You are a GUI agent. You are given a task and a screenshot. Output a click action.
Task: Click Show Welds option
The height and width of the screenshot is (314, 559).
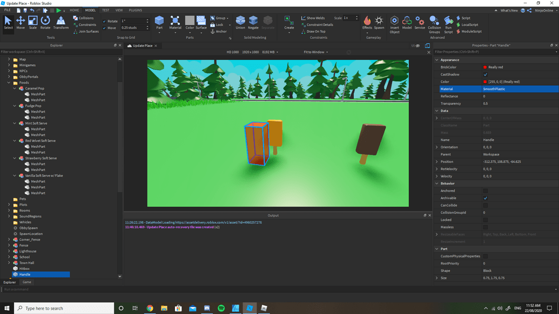pyautogui.click(x=313, y=18)
